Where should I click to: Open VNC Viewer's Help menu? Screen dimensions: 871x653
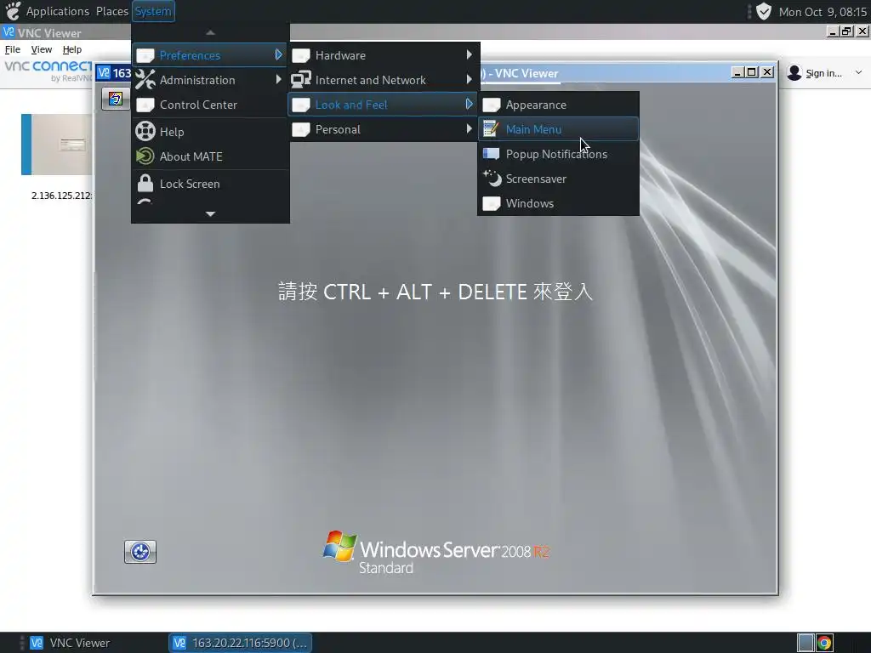pos(72,49)
